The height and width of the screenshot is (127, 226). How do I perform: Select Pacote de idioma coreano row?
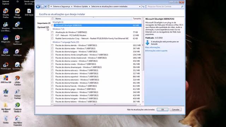[x=96, y=61]
